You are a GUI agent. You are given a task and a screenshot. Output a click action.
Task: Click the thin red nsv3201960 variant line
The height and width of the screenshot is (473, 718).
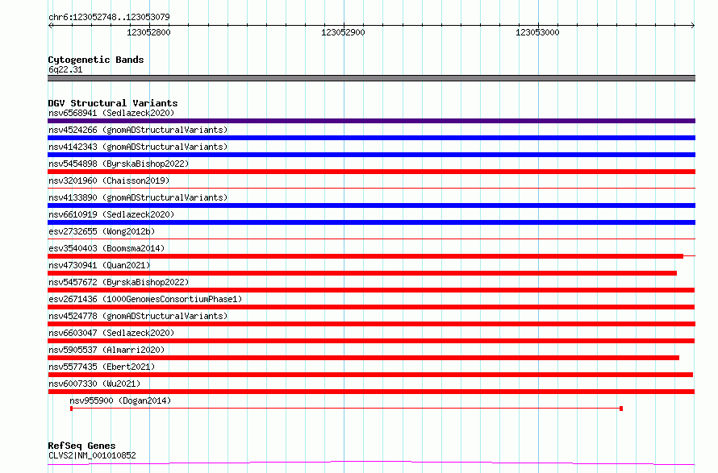(x=371, y=188)
